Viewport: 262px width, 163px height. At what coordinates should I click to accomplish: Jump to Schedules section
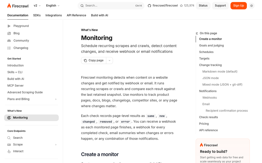tap(206, 52)
